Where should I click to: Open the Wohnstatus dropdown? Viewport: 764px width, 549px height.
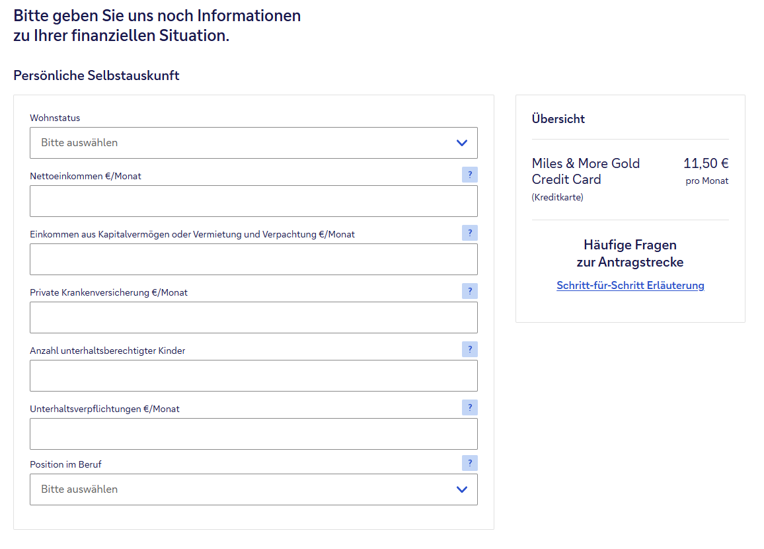tap(253, 143)
